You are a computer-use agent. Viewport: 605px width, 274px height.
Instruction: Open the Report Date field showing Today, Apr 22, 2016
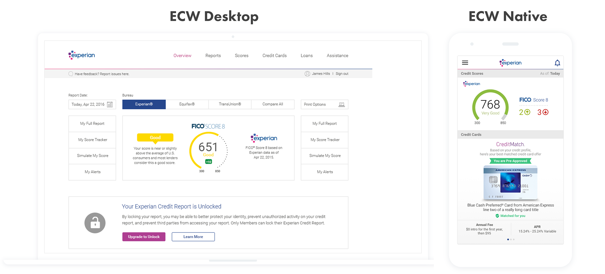click(92, 104)
